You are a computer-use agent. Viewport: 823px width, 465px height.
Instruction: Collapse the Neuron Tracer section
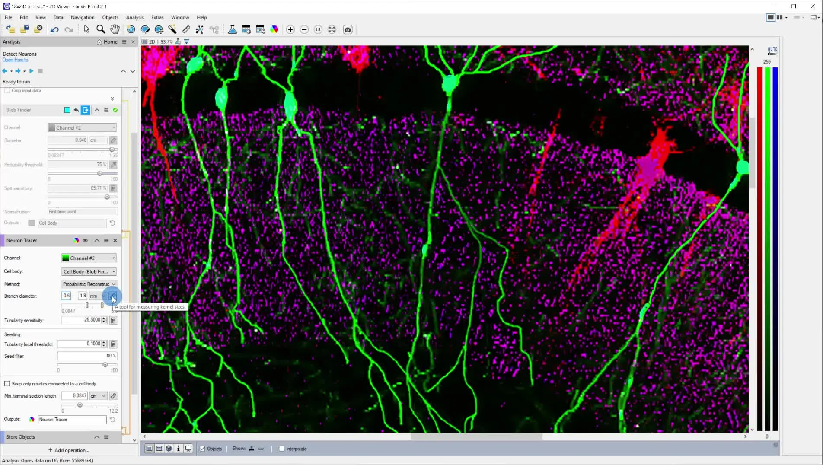[x=97, y=240]
